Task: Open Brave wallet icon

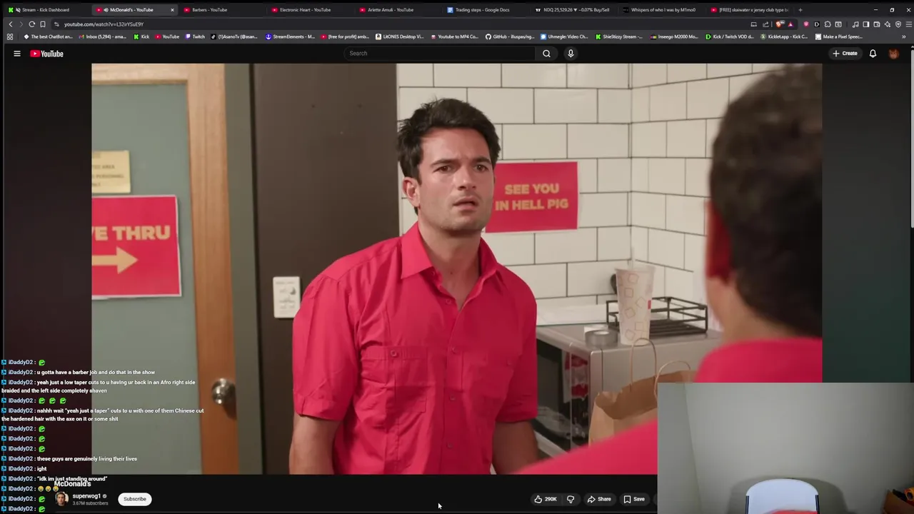Action: tap(877, 24)
